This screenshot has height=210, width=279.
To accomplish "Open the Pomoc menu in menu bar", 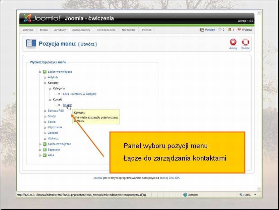I will (x=147, y=30).
